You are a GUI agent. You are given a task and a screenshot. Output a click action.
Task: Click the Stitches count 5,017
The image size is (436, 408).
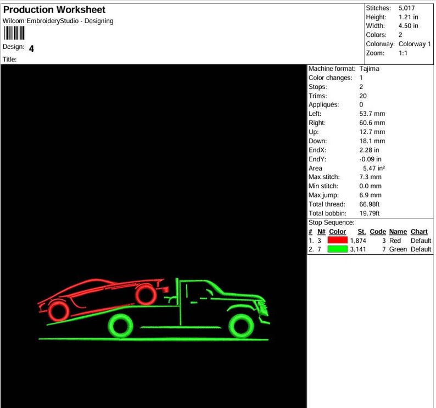406,8
